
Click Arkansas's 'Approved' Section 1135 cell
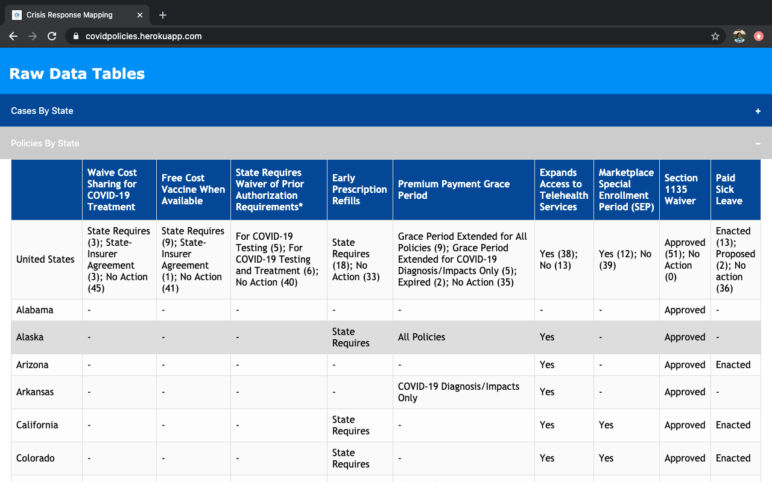pos(685,392)
